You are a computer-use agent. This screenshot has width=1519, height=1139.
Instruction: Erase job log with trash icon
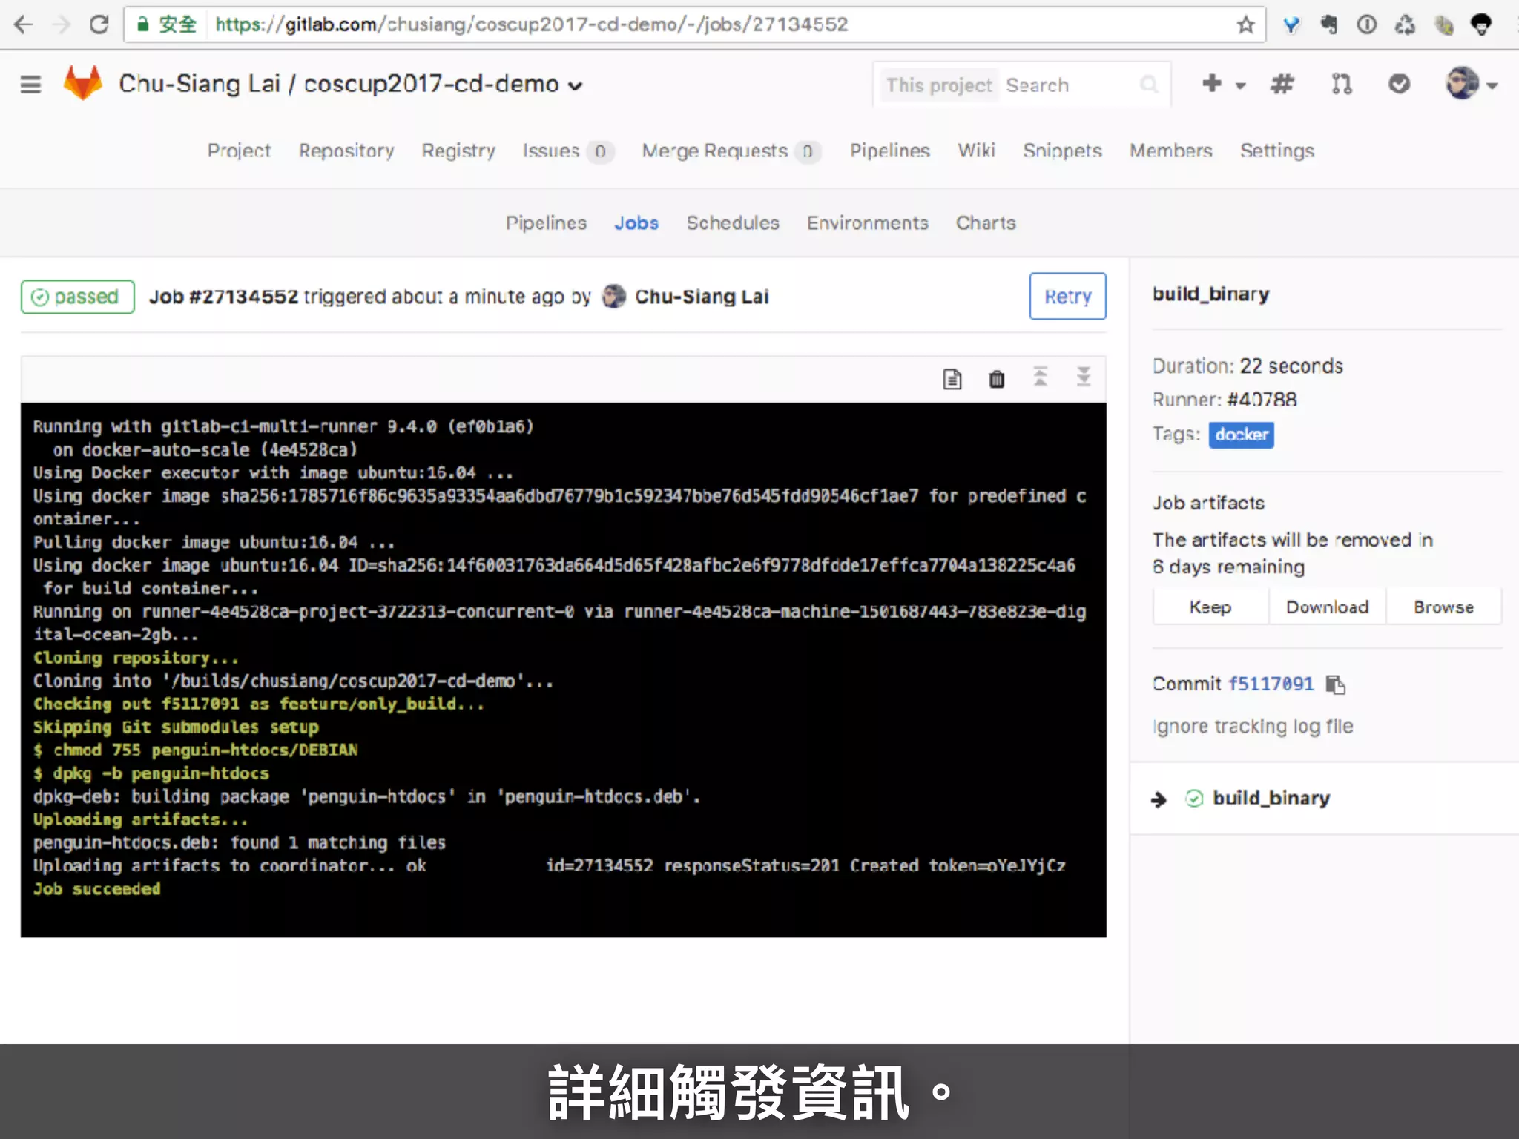[996, 379]
